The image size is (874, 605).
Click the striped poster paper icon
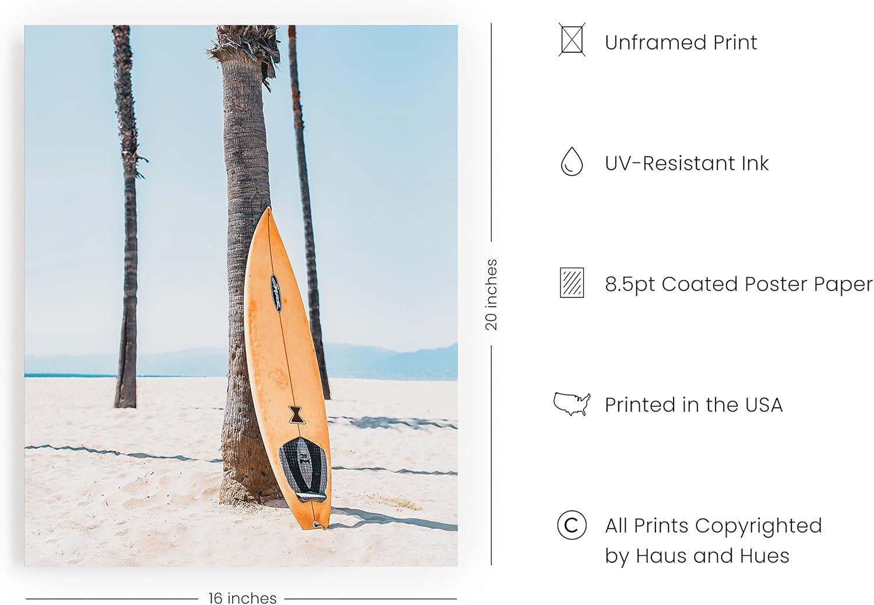(572, 283)
